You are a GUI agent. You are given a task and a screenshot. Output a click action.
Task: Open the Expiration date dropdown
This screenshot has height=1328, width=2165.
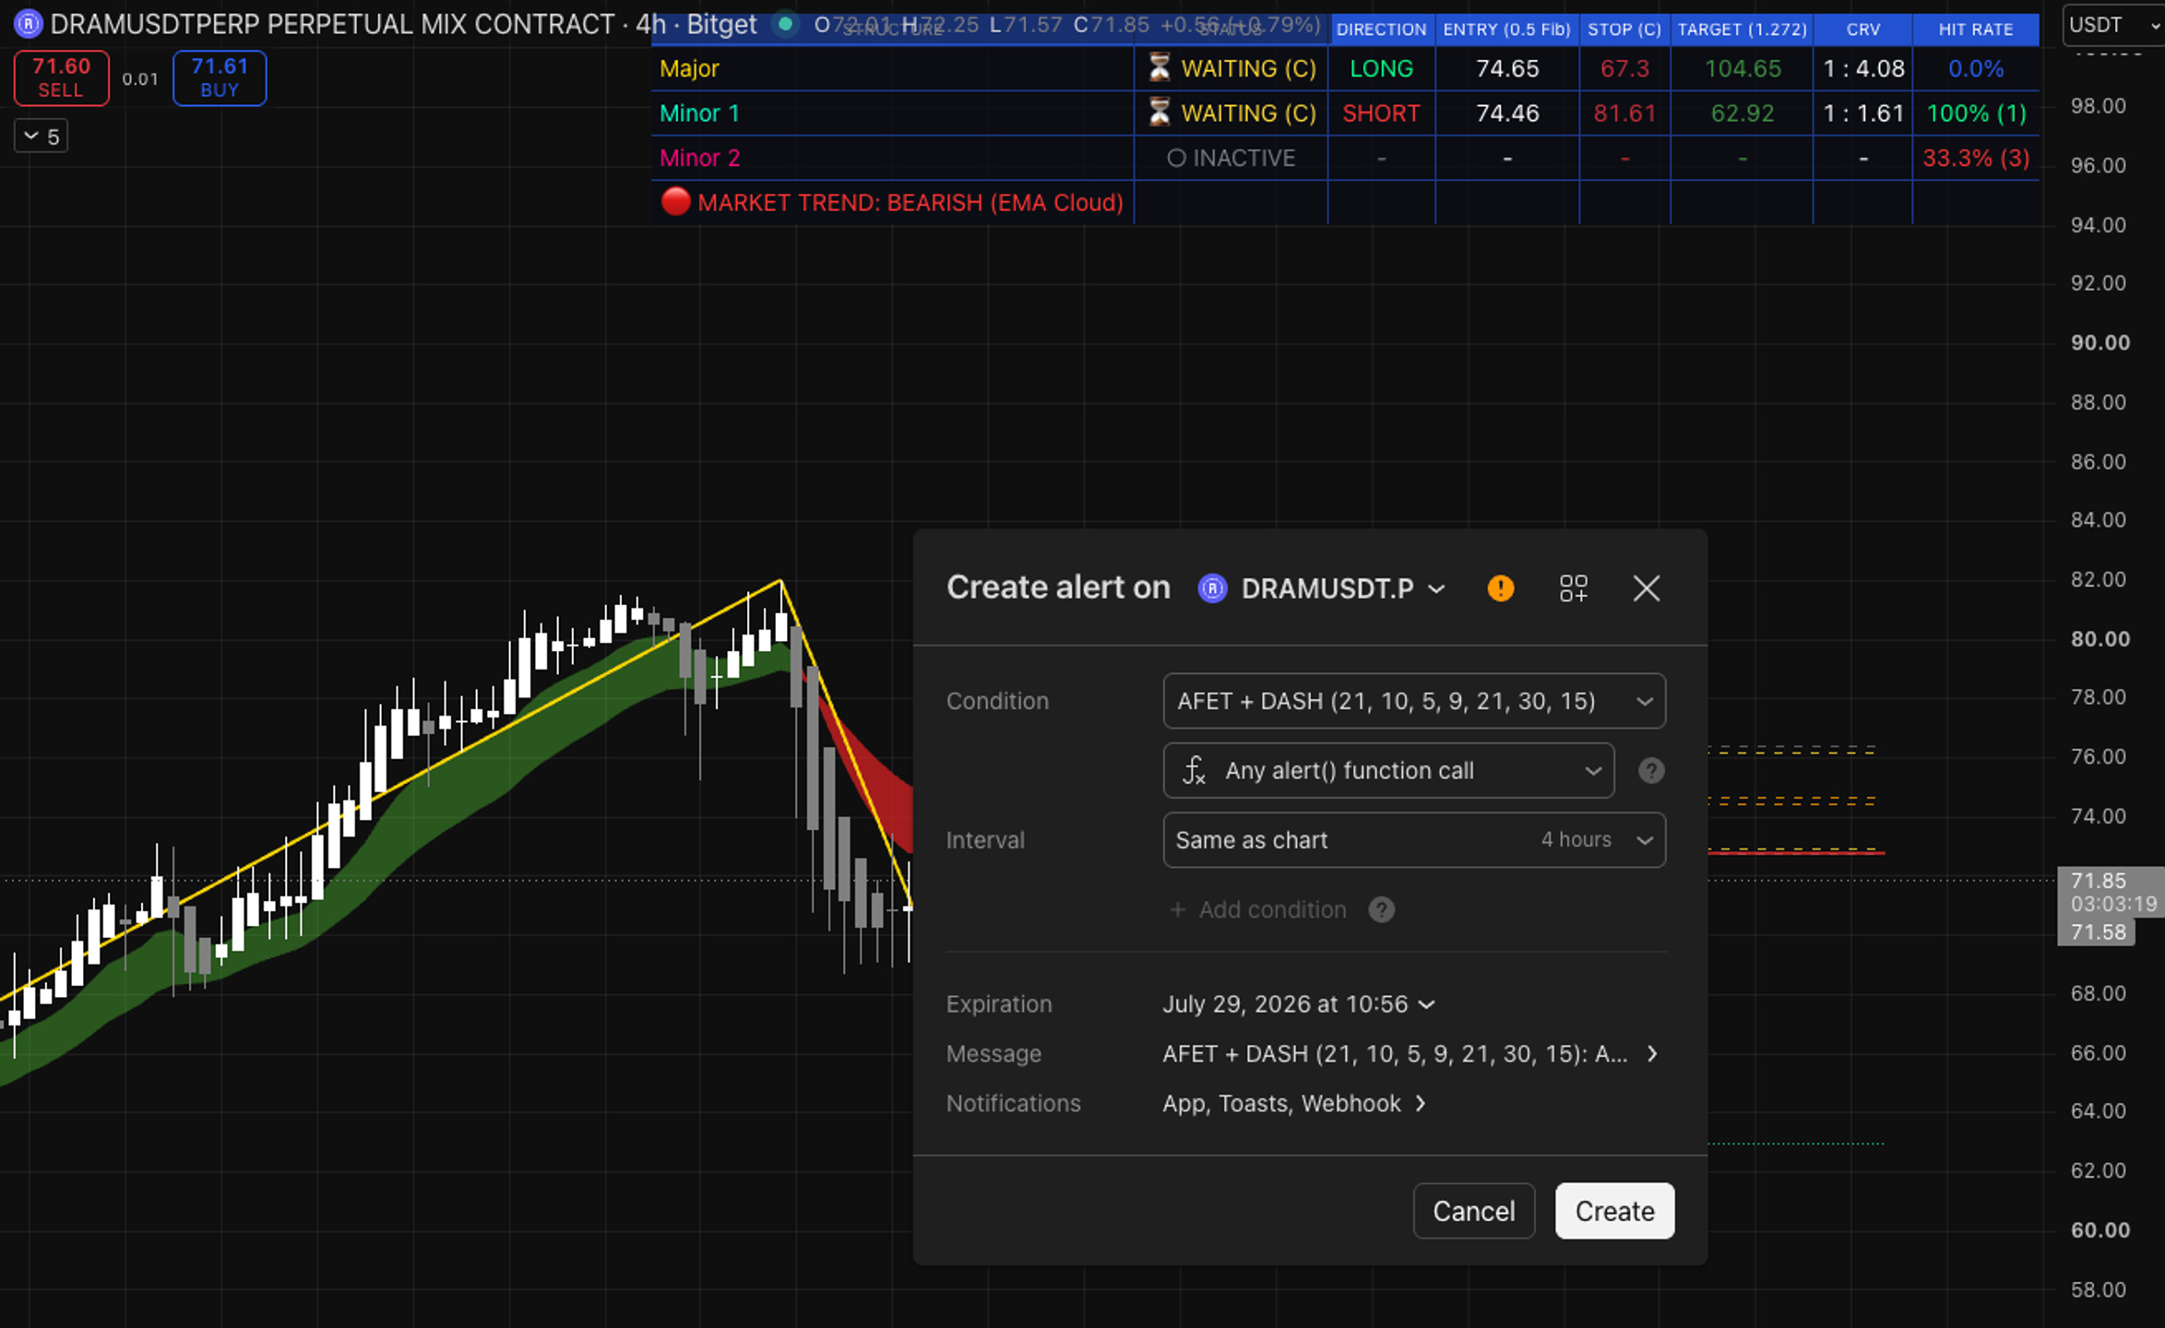coord(1298,1004)
